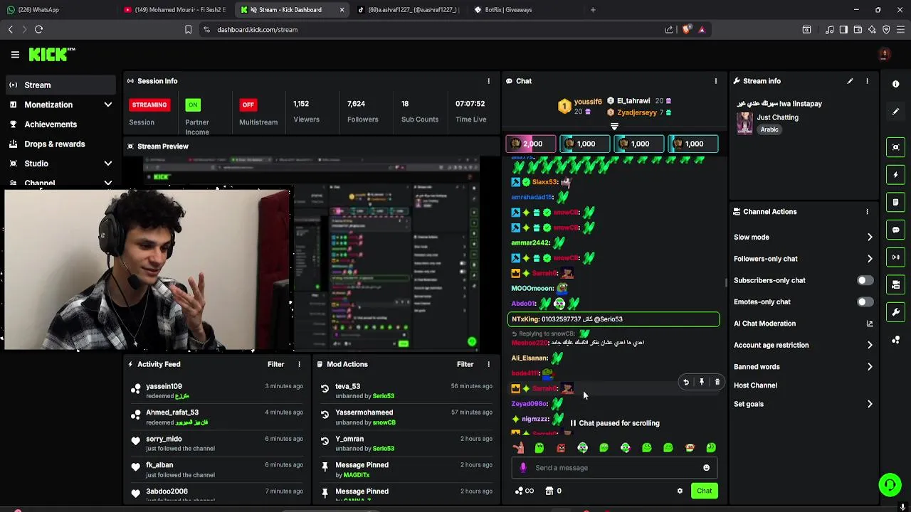Viewport: 911px width, 512px height.
Task: Open the Brave Shields icon
Action: point(686,29)
